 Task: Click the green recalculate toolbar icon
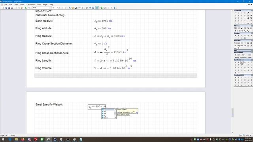(102, 8)
